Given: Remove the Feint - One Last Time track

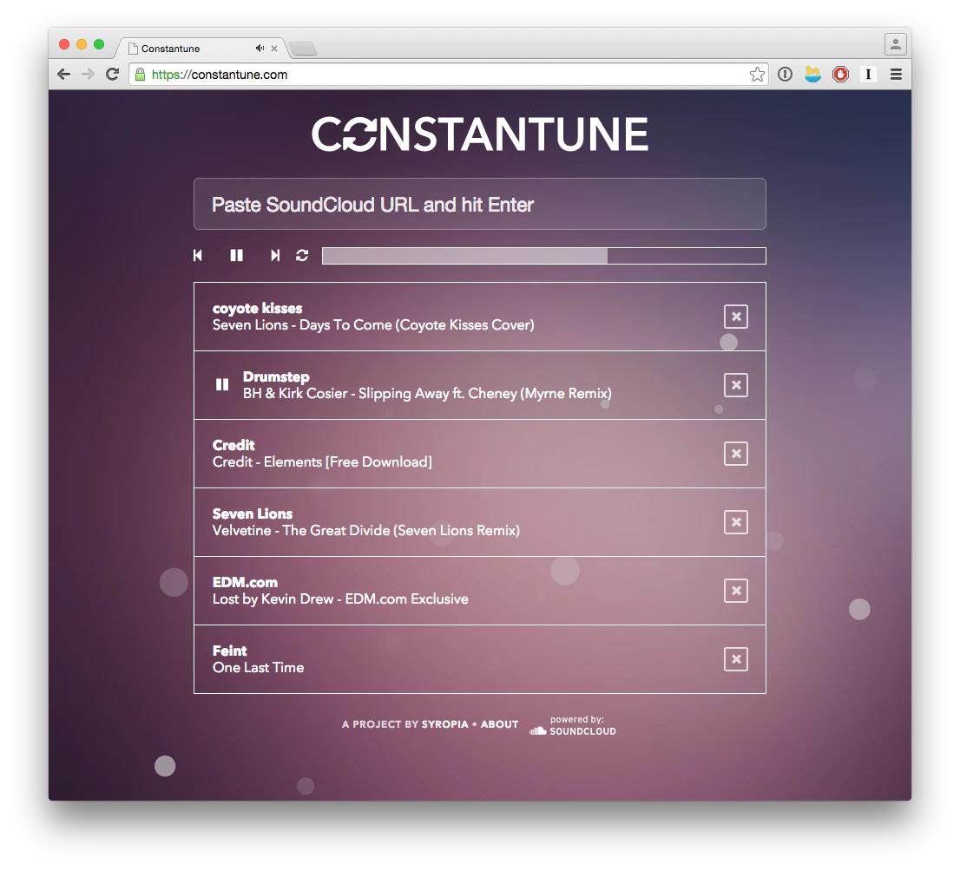Looking at the screenshot, I should (735, 659).
